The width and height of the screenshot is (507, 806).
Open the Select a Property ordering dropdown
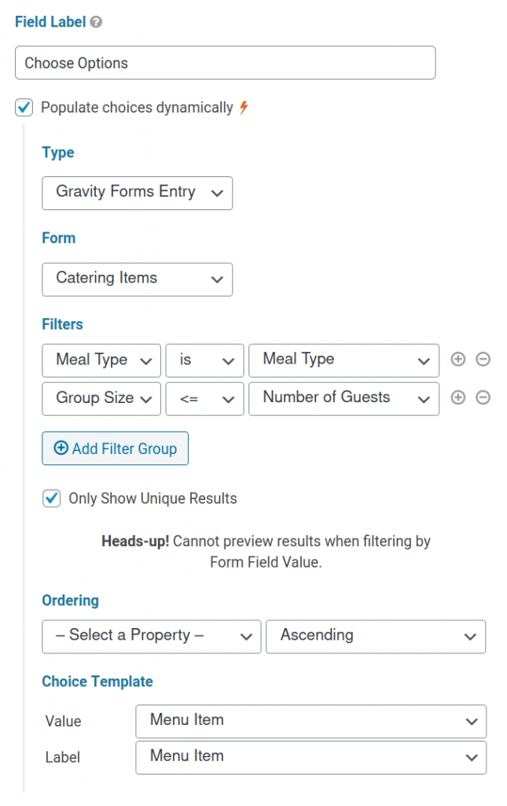pos(151,637)
